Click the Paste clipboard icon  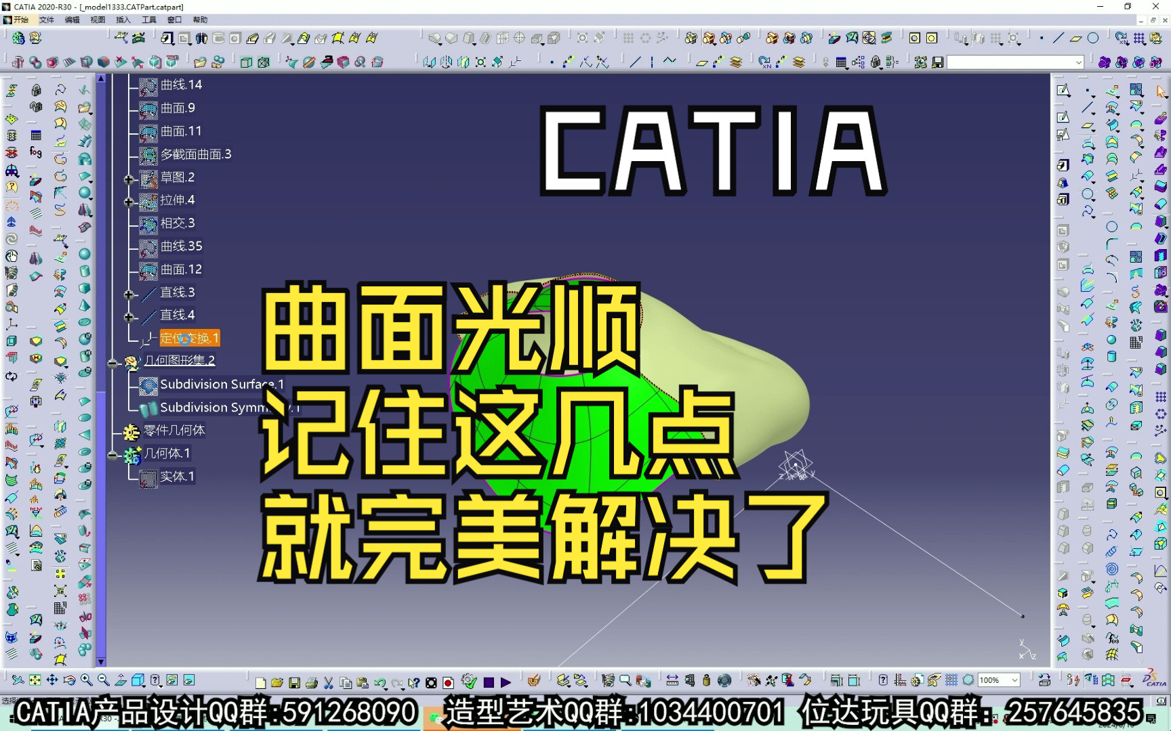pos(363,682)
